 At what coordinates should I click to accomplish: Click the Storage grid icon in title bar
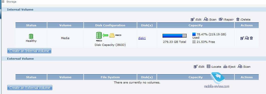click(x=3, y=2)
